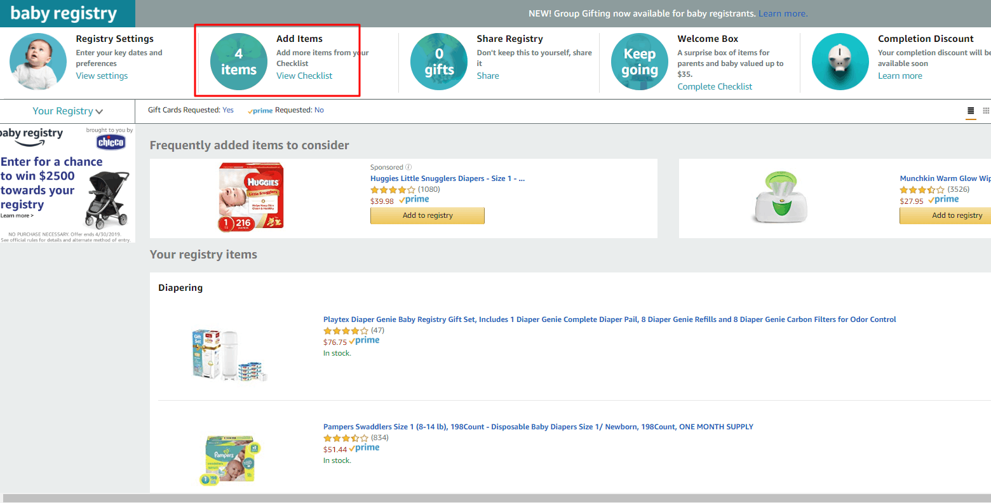This screenshot has height=503, width=991.
Task: Click the baby registry header logo
Action: coord(64,13)
